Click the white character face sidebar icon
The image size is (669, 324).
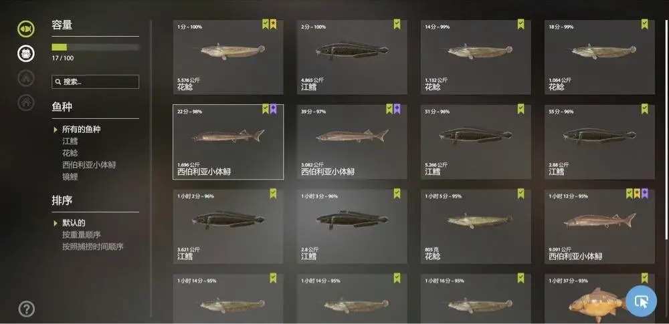[26, 53]
